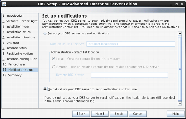The image size is (186, 119).
Task: Click the scrollbar down arrow
Action: click(x=180, y=104)
